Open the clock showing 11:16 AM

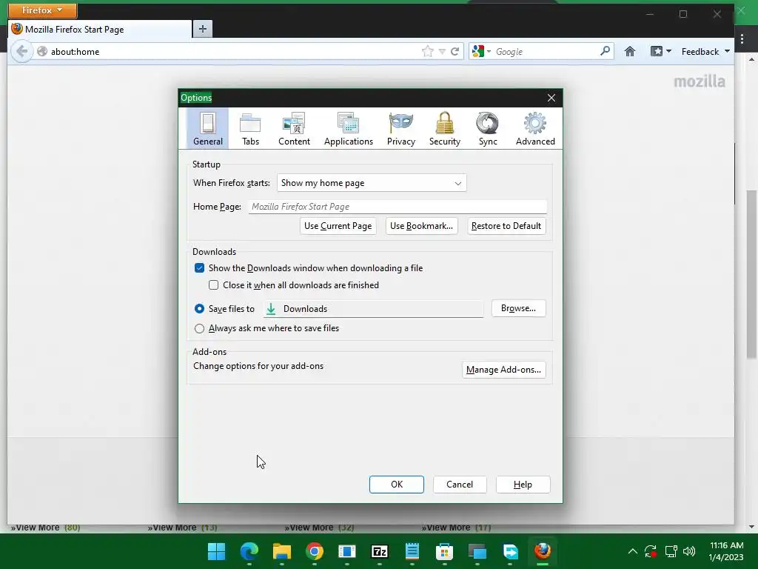tap(726, 551)
